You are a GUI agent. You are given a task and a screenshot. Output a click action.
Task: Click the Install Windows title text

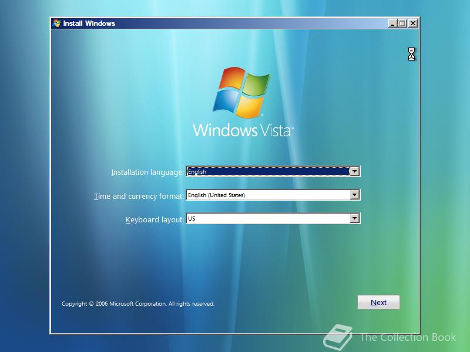tap(89, 23)
